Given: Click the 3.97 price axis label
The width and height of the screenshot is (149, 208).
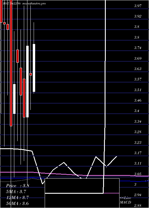Looking at the screenshot, I should (x=138, y=6).
